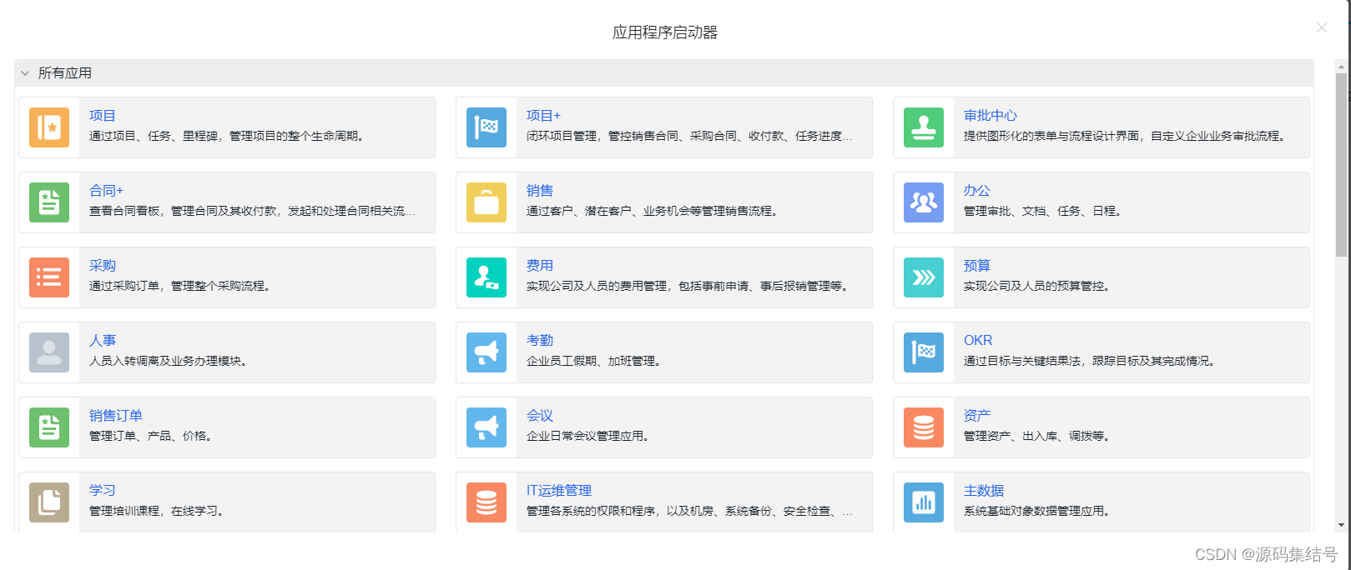Open the OKR app link
The image size is (1351, 570).
pos(978,341)
